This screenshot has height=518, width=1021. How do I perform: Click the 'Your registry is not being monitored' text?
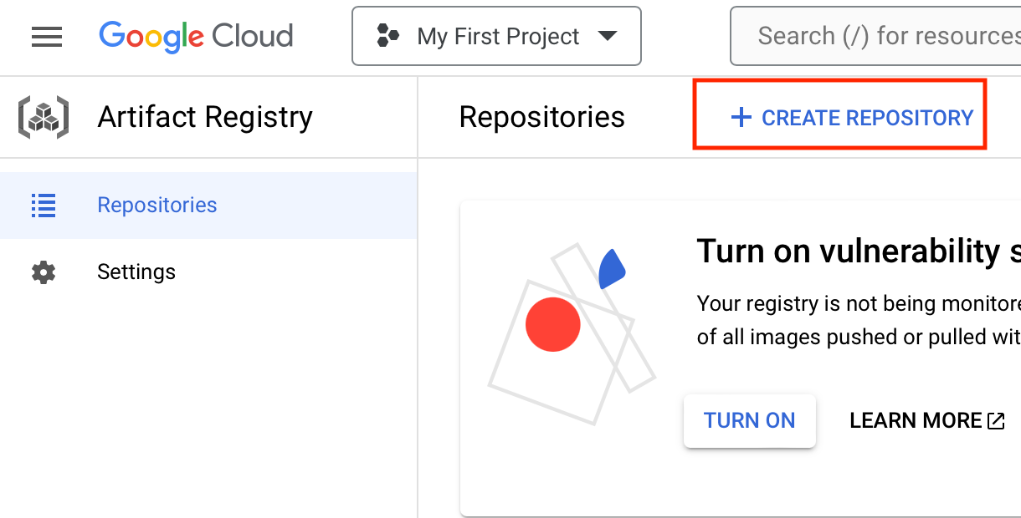[859, 303]
